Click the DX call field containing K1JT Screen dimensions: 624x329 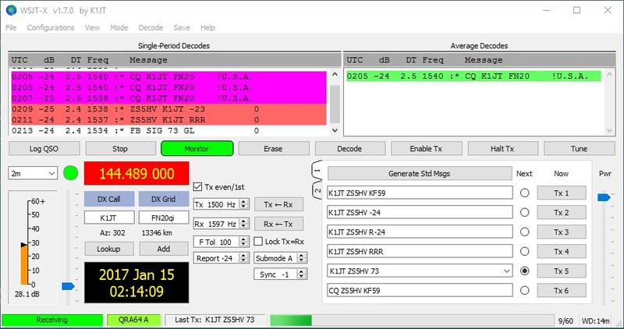click(108, 218)
